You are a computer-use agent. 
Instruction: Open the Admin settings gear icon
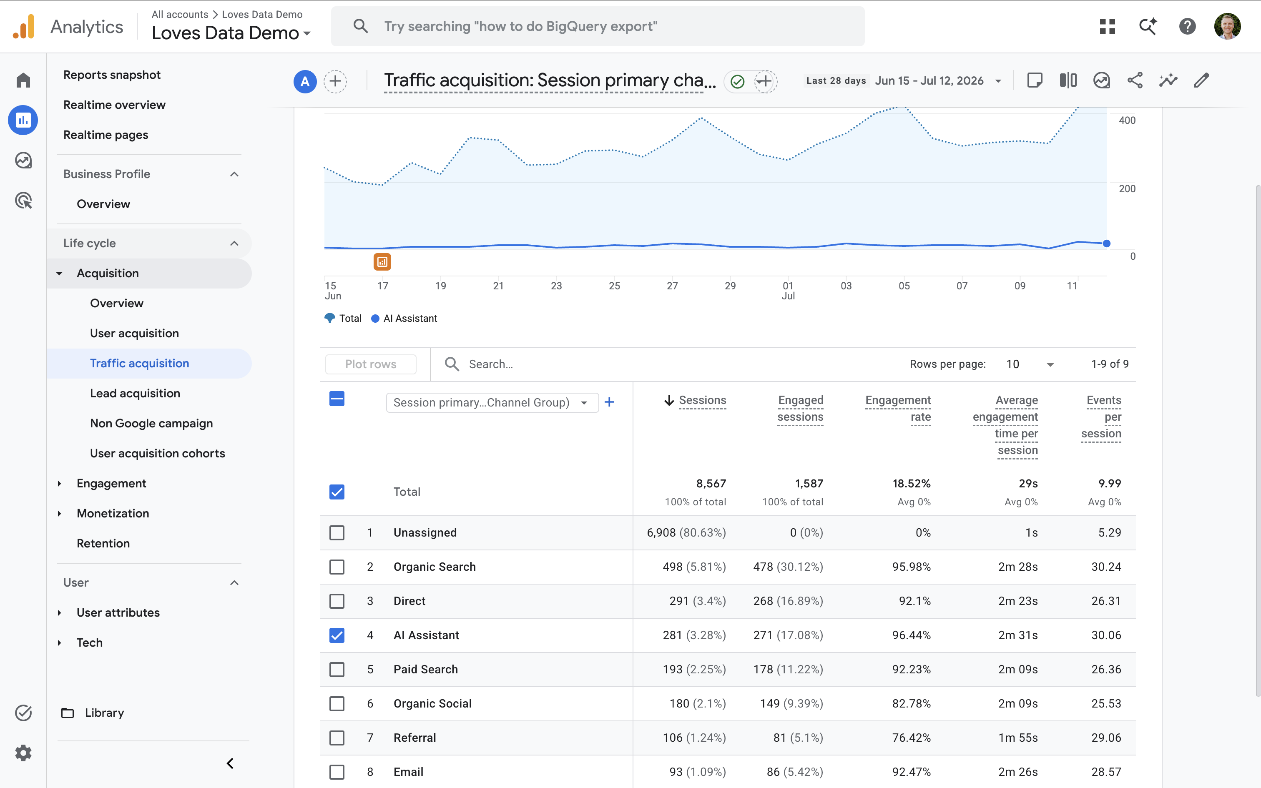click(23, 753)
